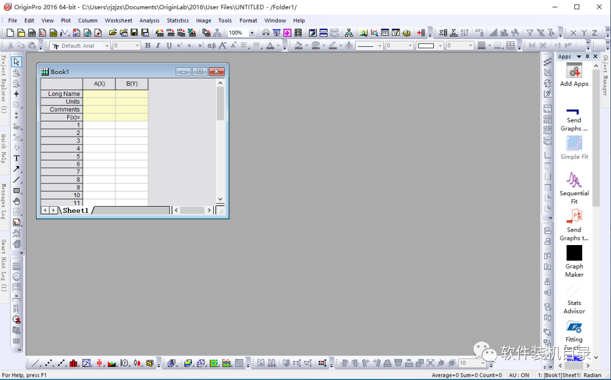The image size is (611, 380).
Task: Select the Line drawing tool
Action: (16, 180)
